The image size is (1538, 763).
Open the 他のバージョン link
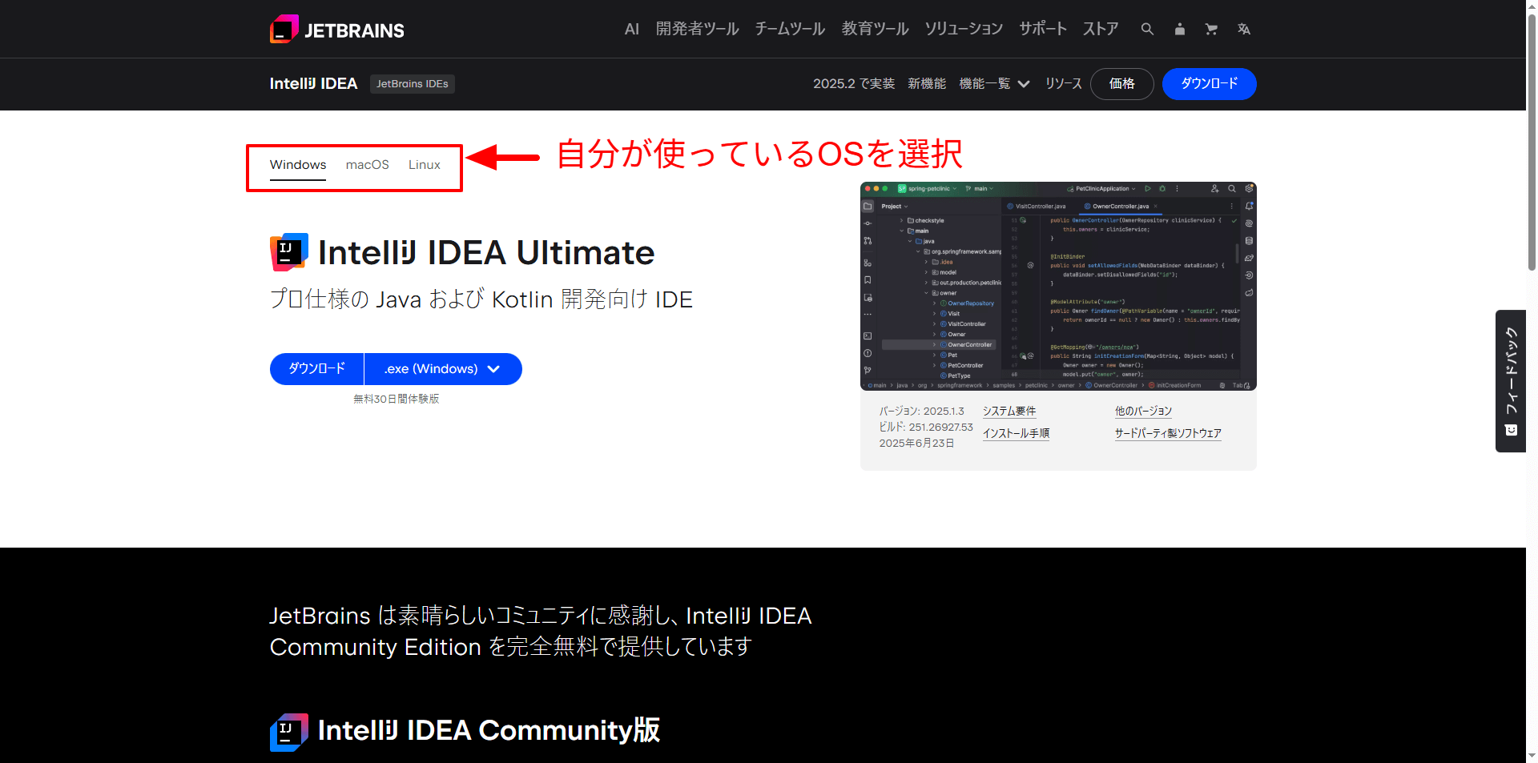1142,411
